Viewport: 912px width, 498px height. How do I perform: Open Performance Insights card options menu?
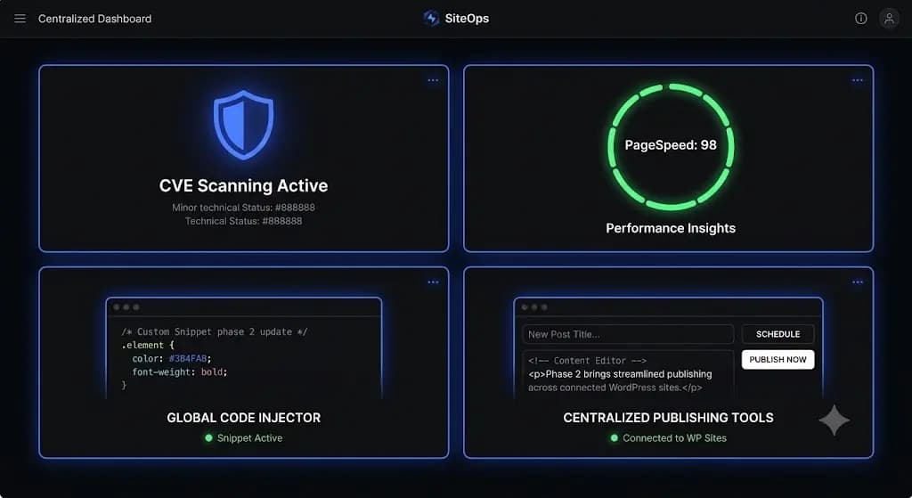858,80
